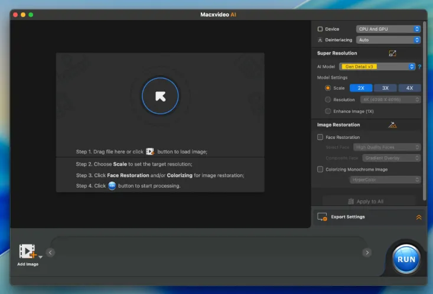433x294 pixels.
Task: Choose 4X scale
Action: point(409,88)
